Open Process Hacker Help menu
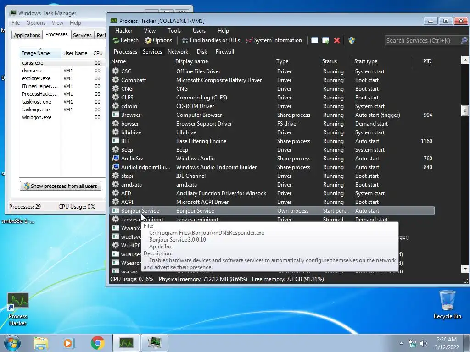 [x=223, y=31]
